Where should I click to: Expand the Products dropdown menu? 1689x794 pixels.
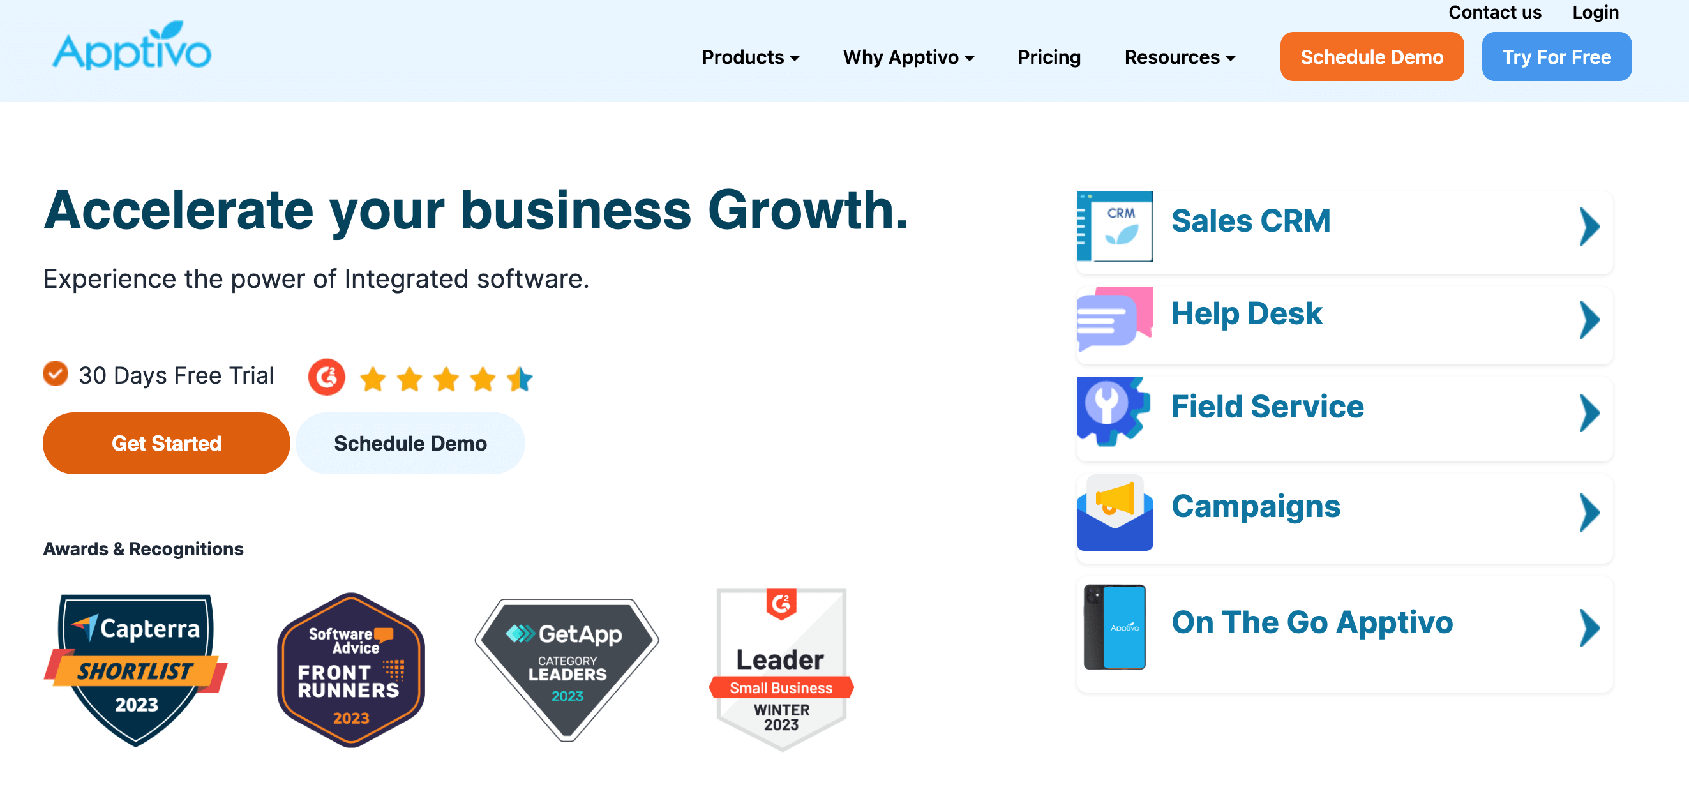750,57
